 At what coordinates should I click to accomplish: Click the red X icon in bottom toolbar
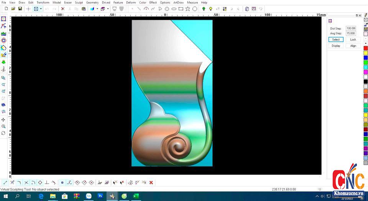coord(151,183)
